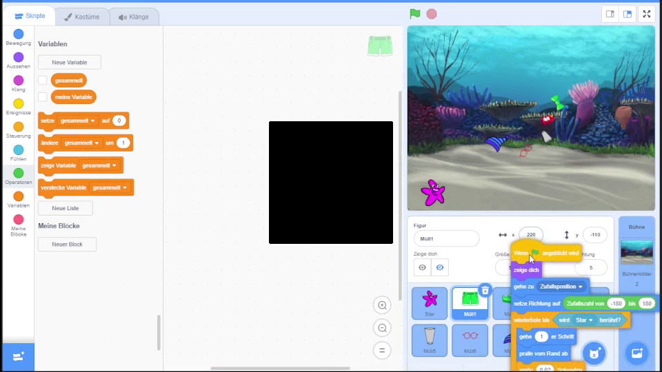Tick the meine Variable checkbox

coord(43,97)
